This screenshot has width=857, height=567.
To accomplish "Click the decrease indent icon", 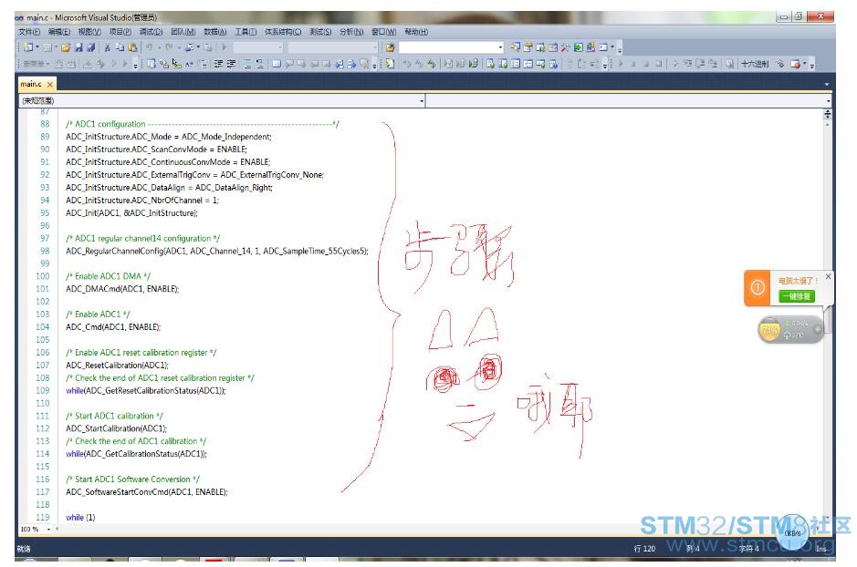I will coord(218,64).
